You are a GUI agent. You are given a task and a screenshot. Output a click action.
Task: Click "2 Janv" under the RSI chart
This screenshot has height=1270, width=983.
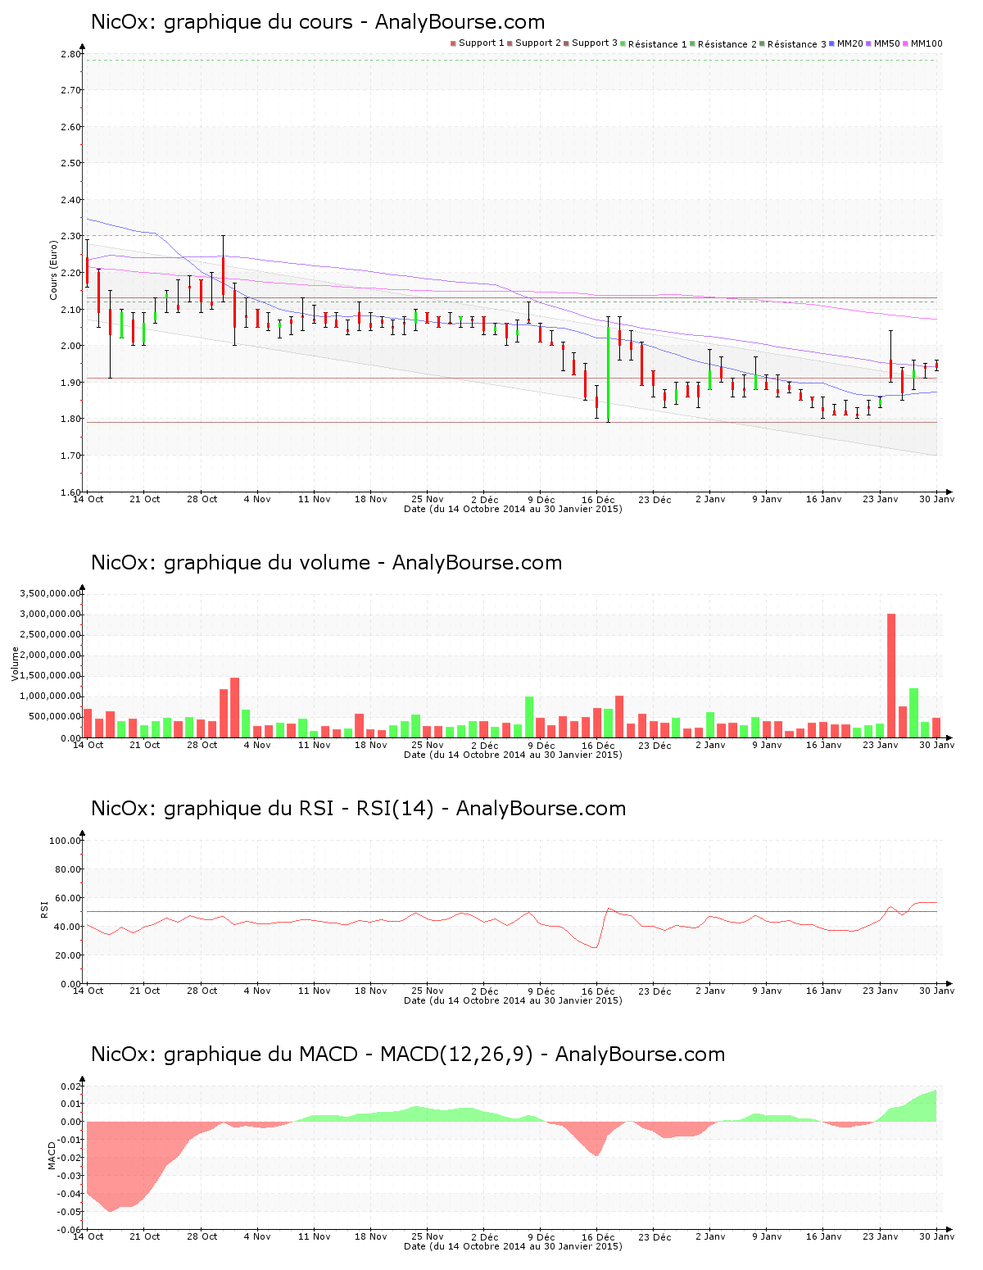710,991
